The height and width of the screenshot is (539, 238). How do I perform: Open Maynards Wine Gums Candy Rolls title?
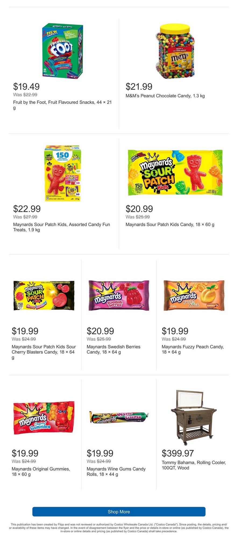[x=116, y=472]
